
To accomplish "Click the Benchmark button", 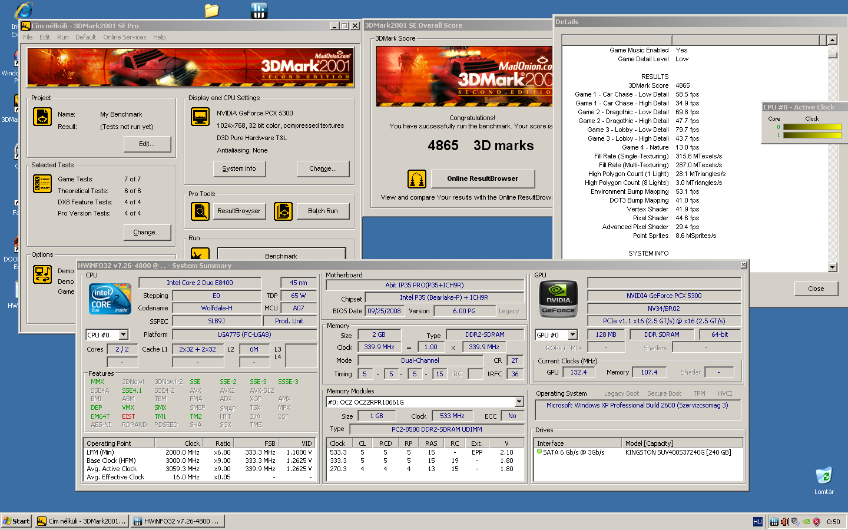I will [x=281, y=254].
